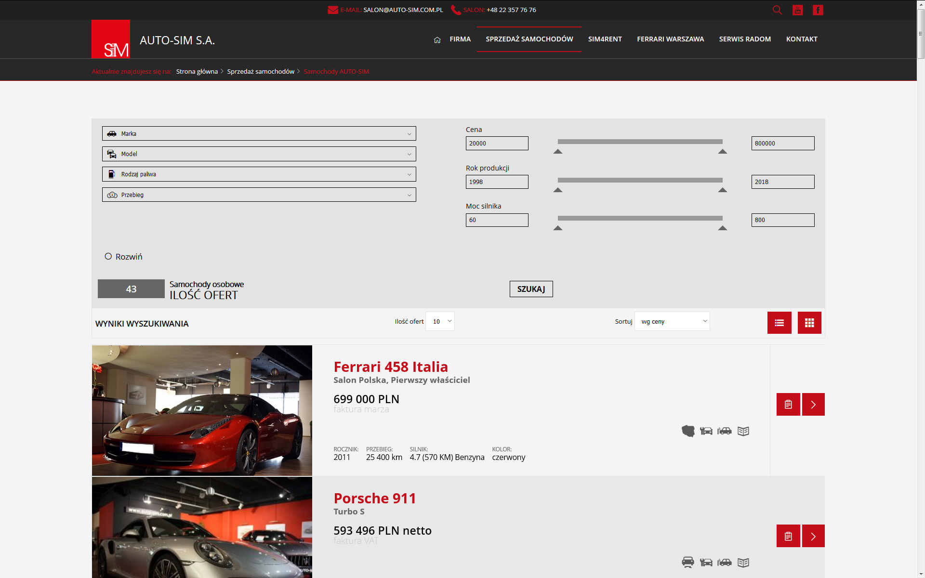Click the Cena minimum field 20000
This screenshot has width=925, height=578.
tap(497, 143)
